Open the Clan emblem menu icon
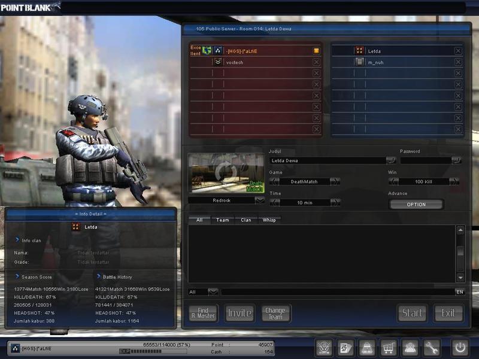479x359 pixels. (x=324, y=348)
